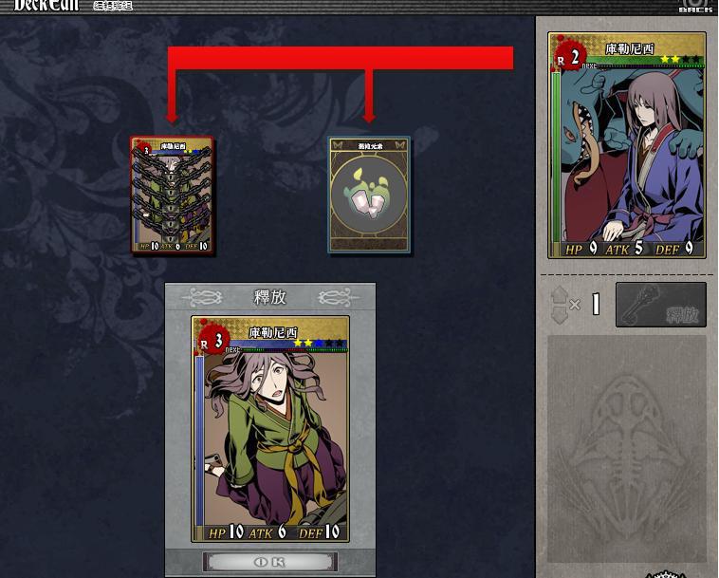
Task: Click the release quantity number 1
Action: click(596, 304)
